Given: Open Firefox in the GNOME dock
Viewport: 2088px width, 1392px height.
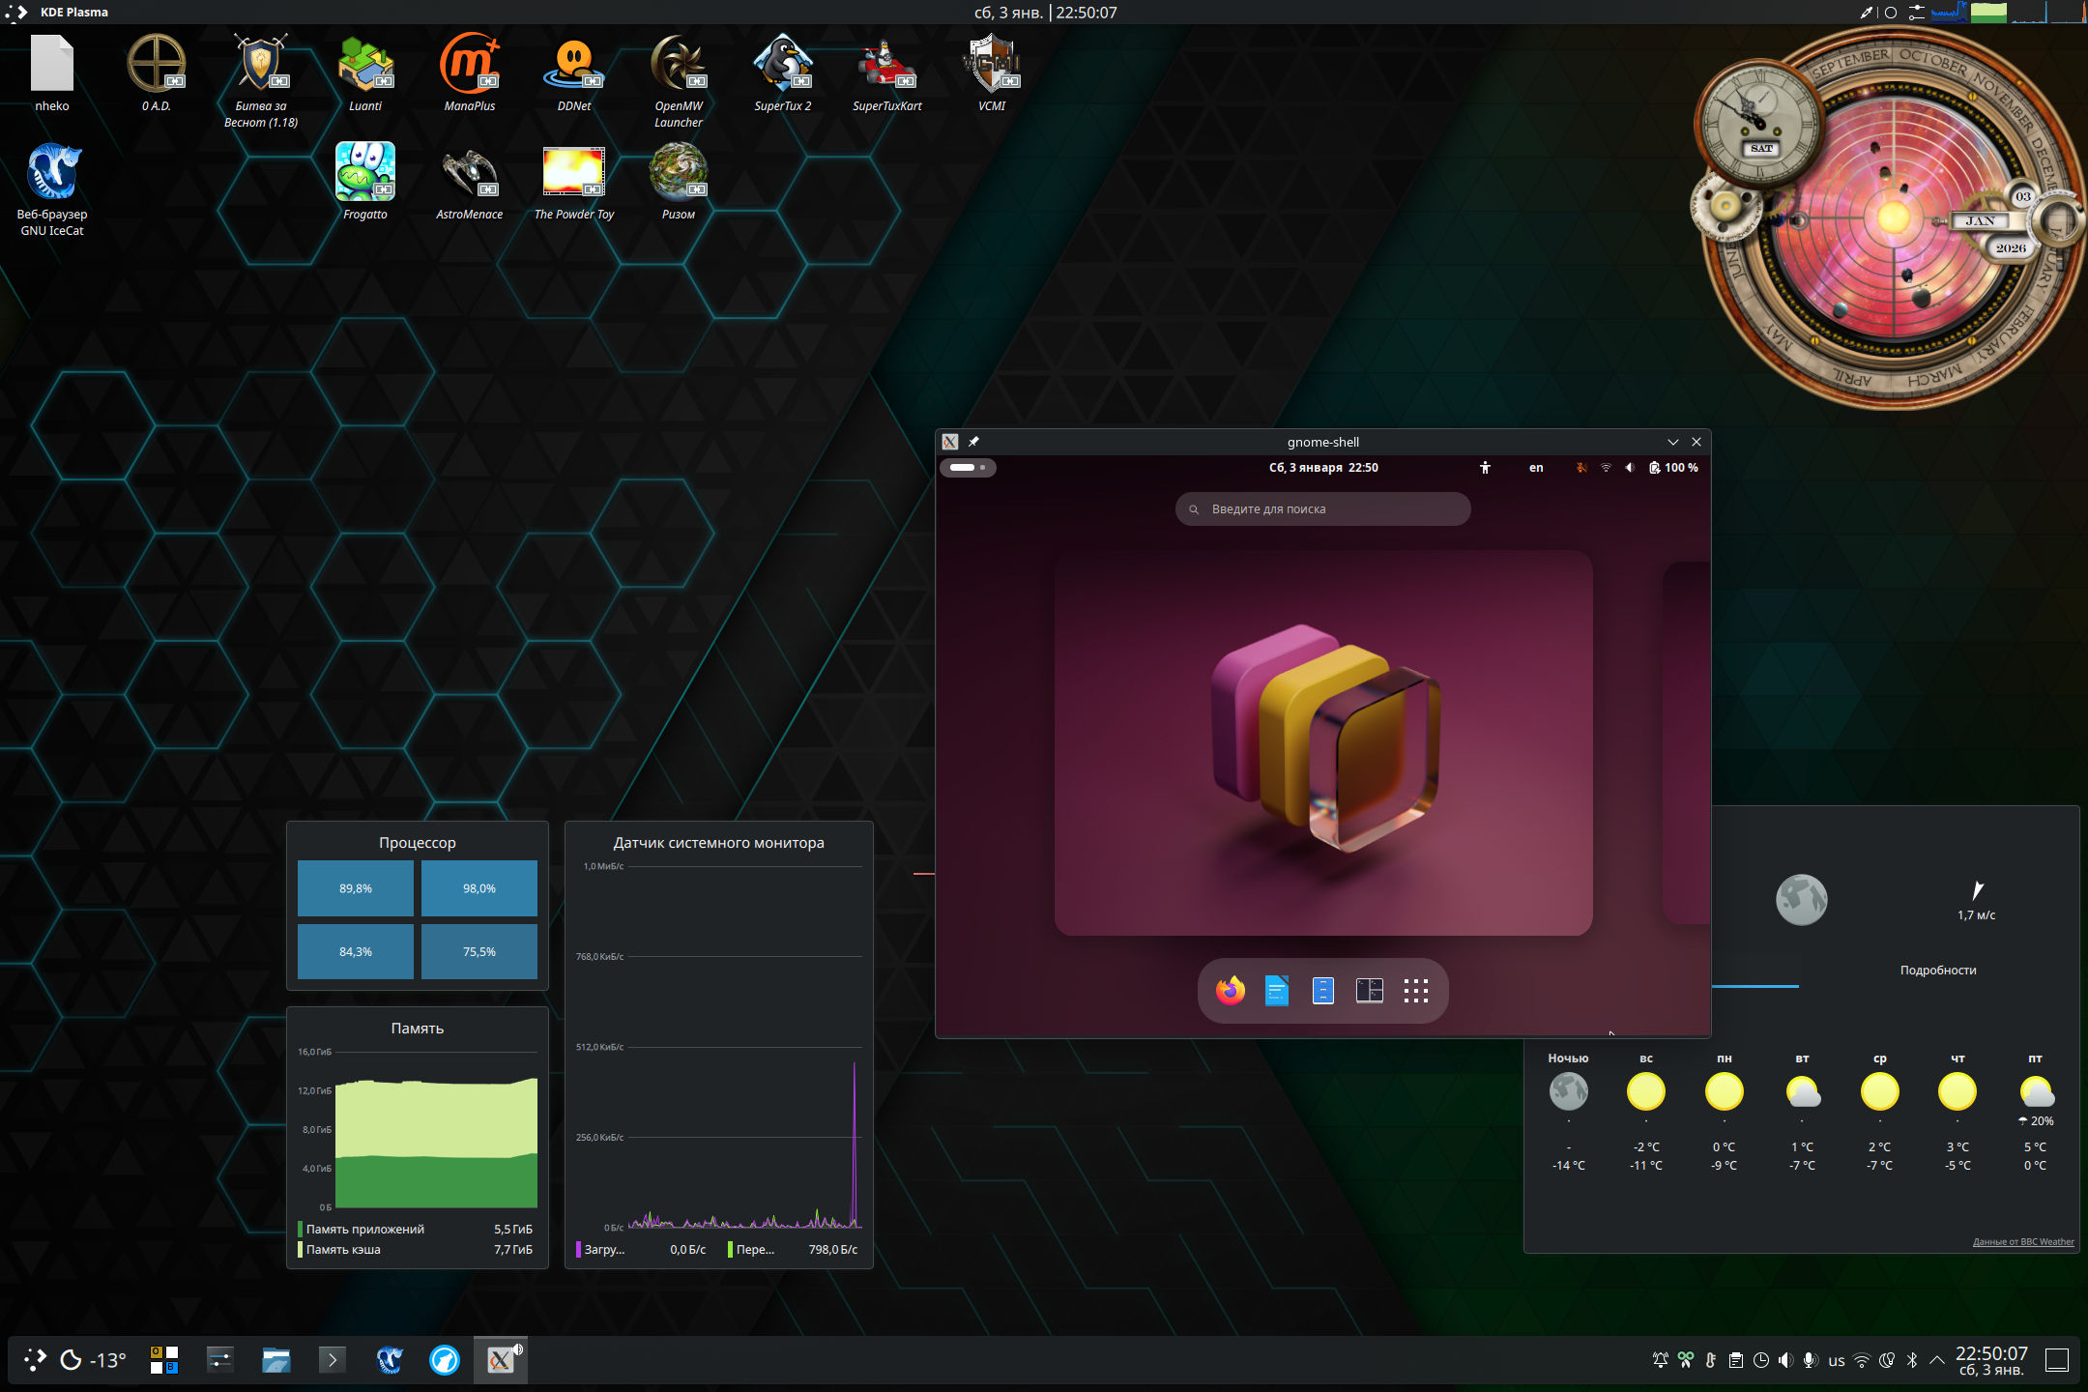Looking at the screenshot, I should pos(1230,990).
